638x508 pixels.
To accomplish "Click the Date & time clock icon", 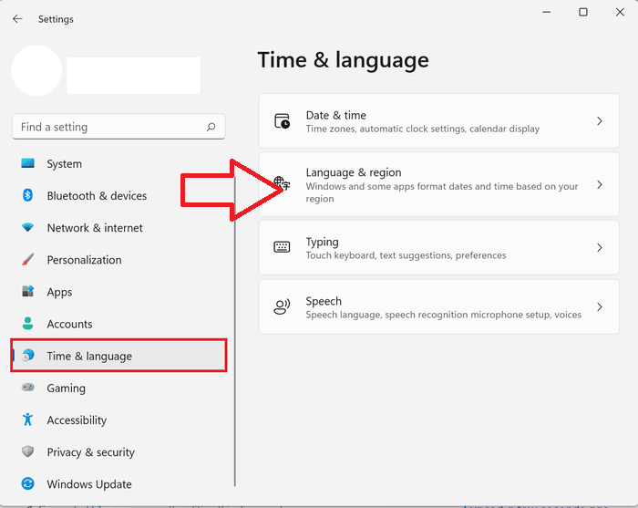I will coord(282,121).
